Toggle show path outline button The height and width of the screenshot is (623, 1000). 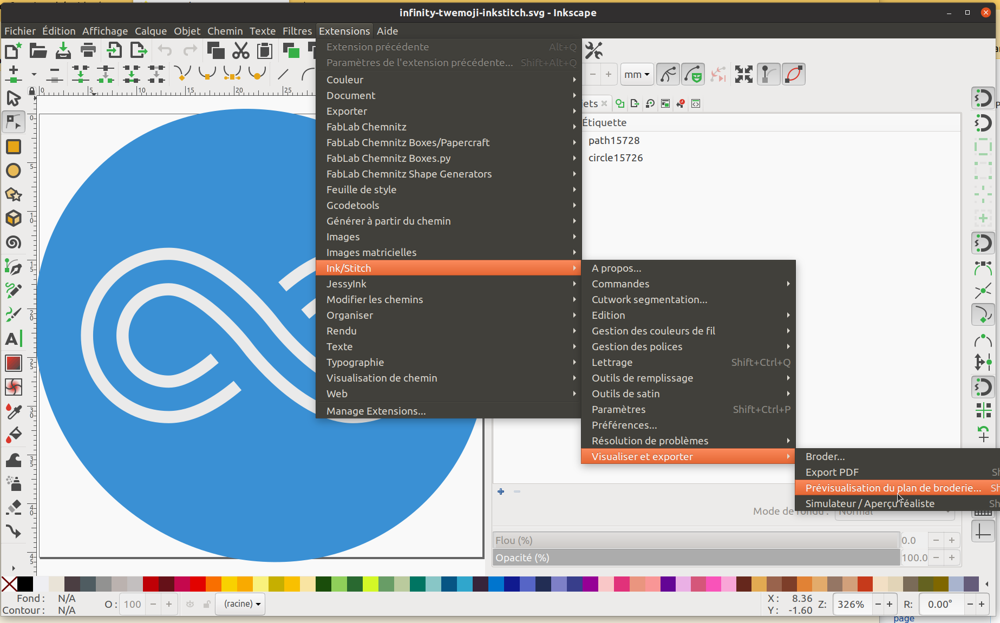(x=794, y=74)
